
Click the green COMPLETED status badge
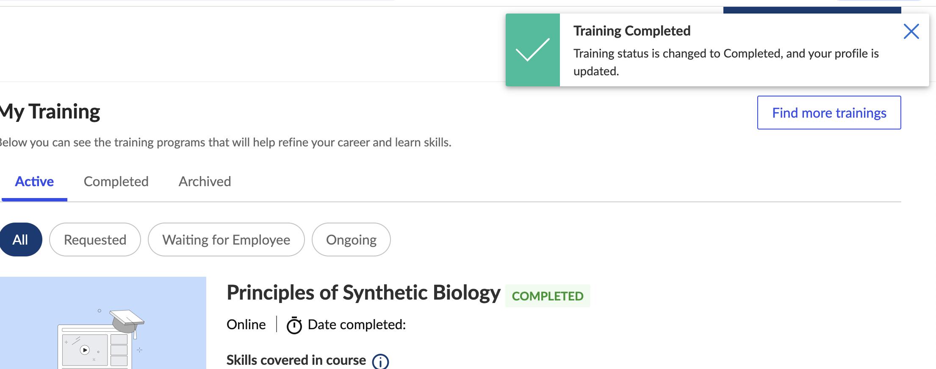pyautogui.click(x=548, y=296)
